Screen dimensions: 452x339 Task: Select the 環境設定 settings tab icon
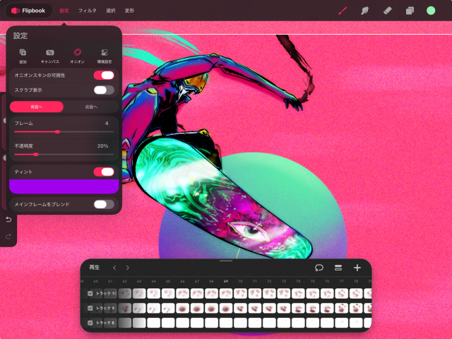105,56
